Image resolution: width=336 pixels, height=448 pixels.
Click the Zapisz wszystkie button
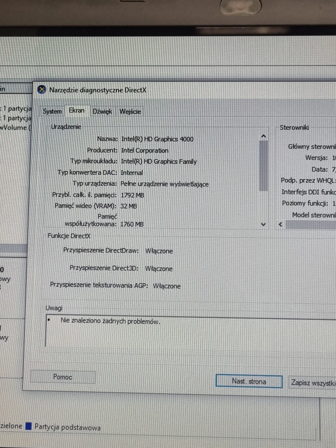pos(312,382)
